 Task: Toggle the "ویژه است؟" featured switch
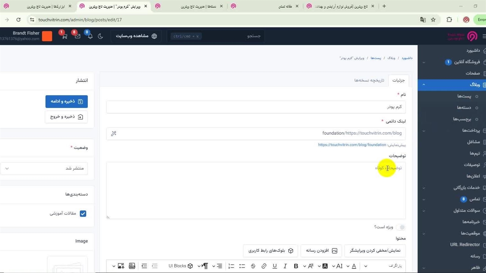point(400,227)
